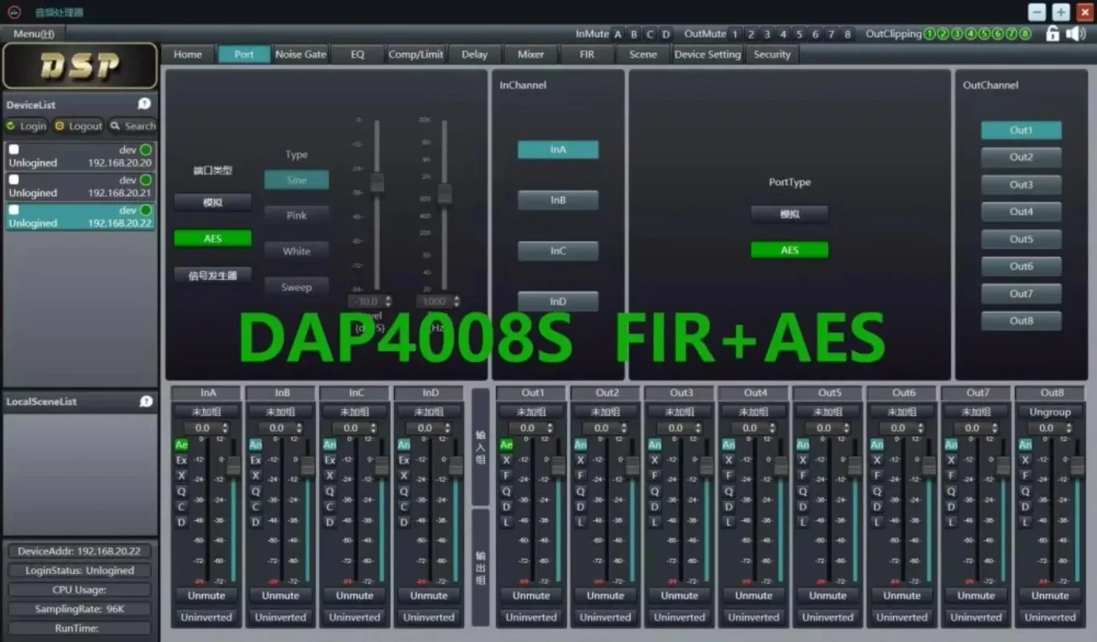Screen dimensions: 1097x642
Task: Click the info icon next to DeviceList
Action: (x=144, y=104)
